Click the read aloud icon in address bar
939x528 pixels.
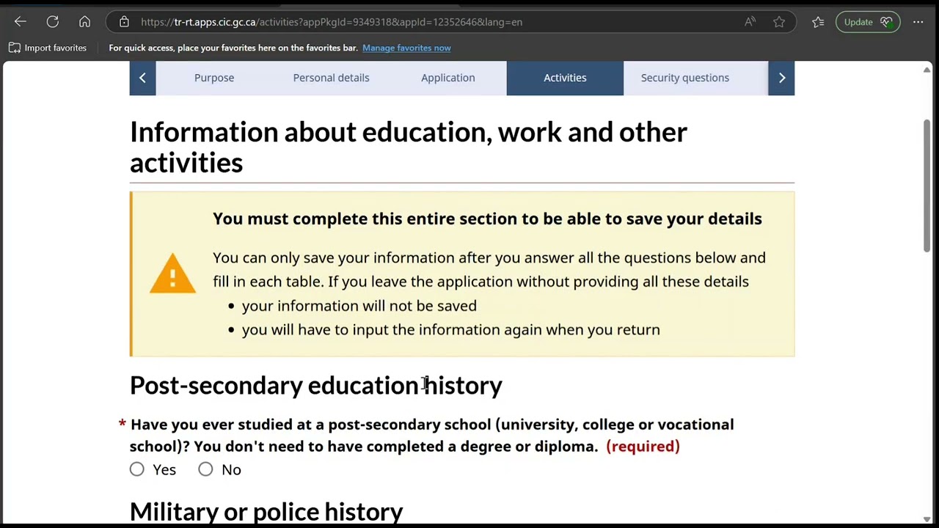750,22
